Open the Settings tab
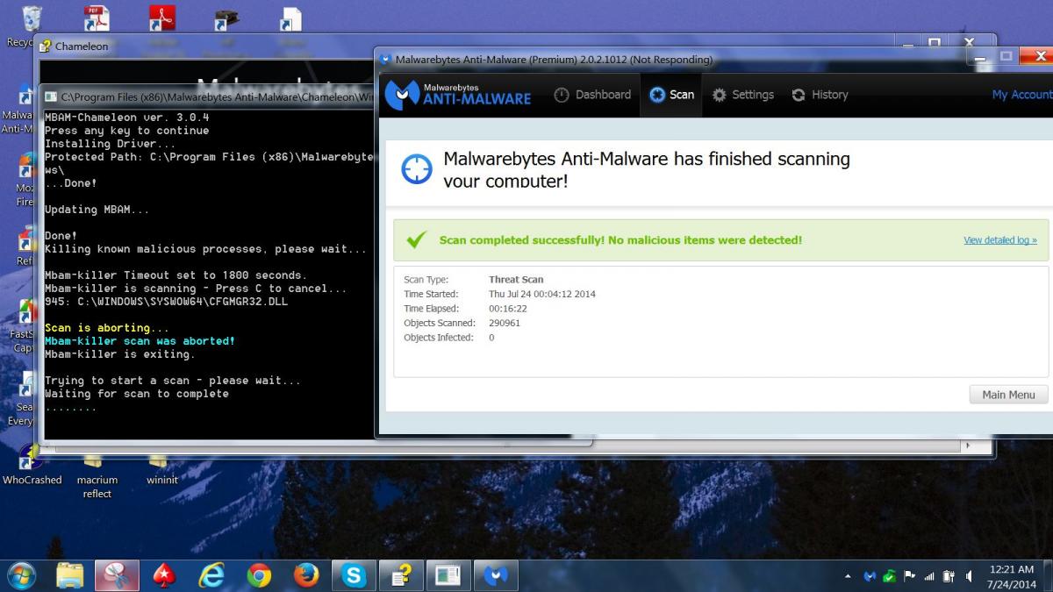 tap(743, 95)
